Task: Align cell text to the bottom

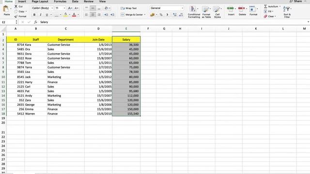Action: pyautogui.click(x=99, y=8)
